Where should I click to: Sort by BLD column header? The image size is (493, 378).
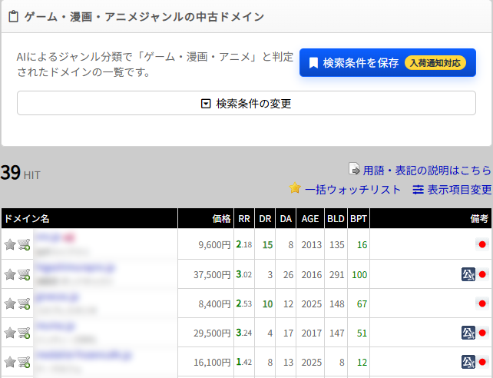(336, 218)
